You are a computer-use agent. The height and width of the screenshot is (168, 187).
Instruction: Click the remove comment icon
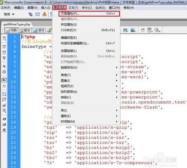coord(4,99)
